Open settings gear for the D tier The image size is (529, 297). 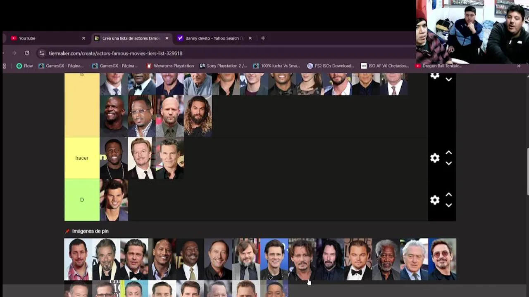[434, 200]
